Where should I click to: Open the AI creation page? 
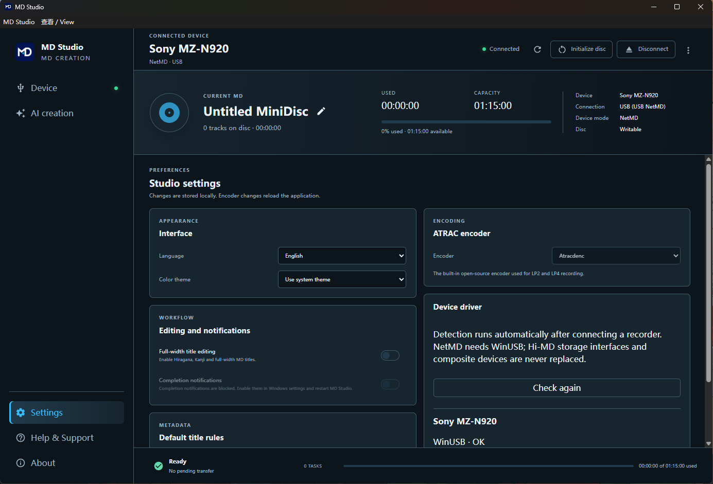(x=67, y=113)
